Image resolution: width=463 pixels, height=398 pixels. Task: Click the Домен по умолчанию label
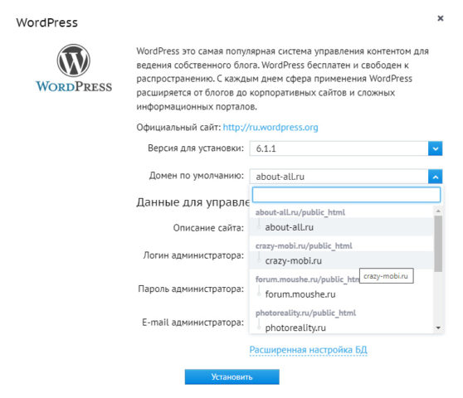pyautogui.click(x=197, y=176)
